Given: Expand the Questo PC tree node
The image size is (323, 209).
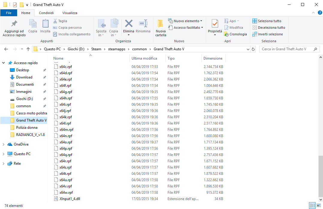Looking at the screenshot, I should point(3,154).
